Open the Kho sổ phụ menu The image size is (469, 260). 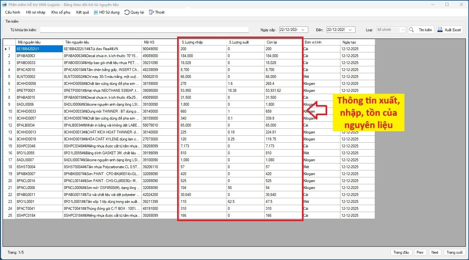click(61, 12)
